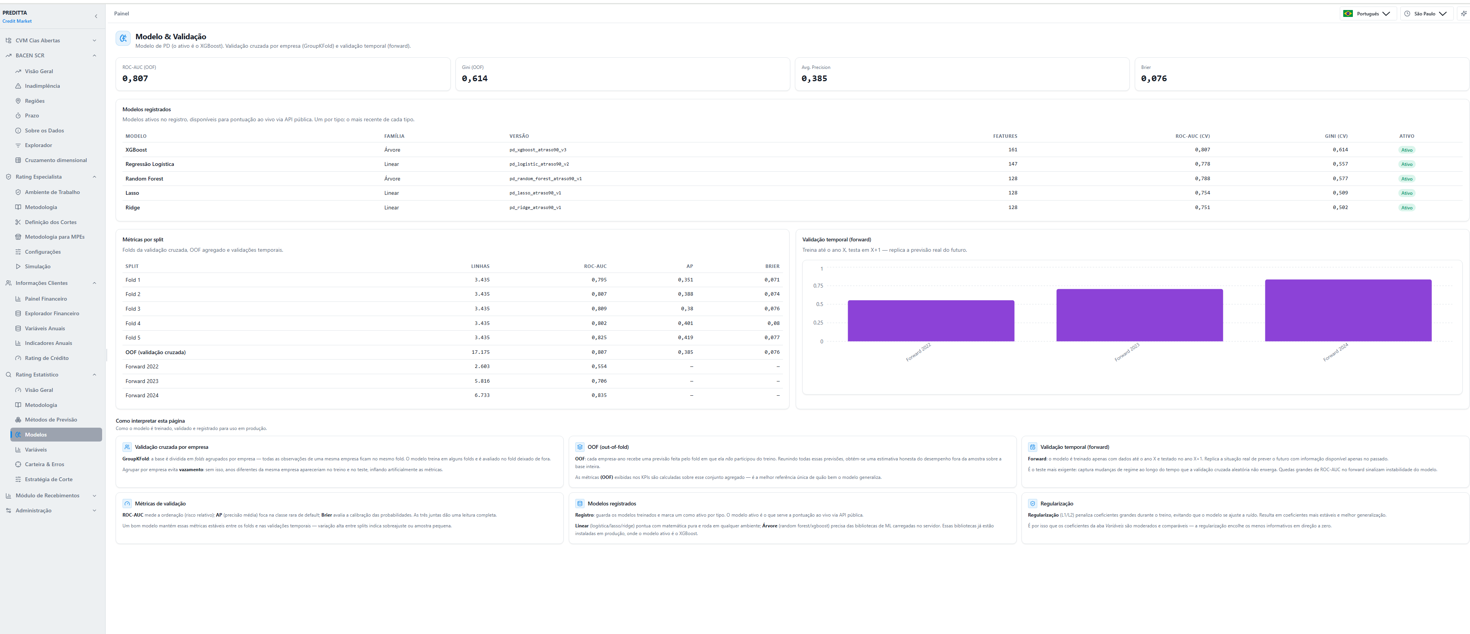The image size is (1470, 634).
Task: Click the Explorador Financeiro database icon
Action: click(x=18, y=314)
